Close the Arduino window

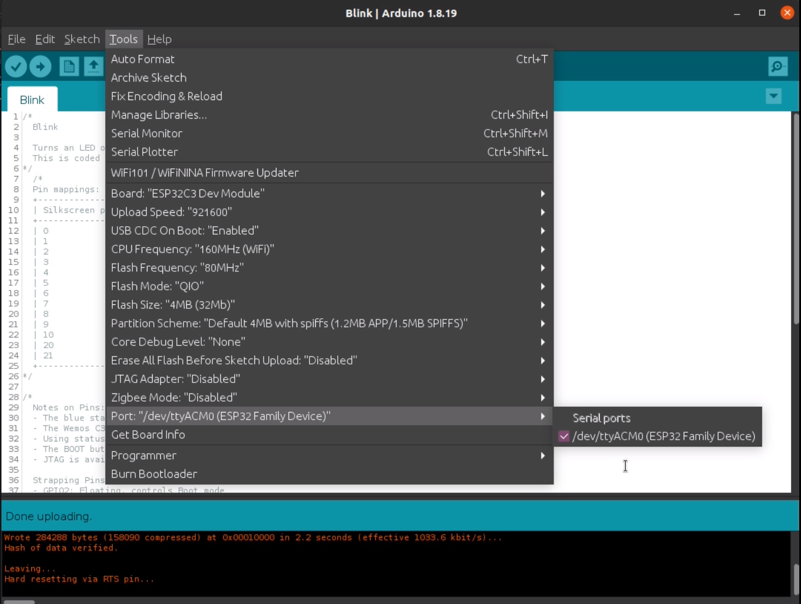point(787,13)
